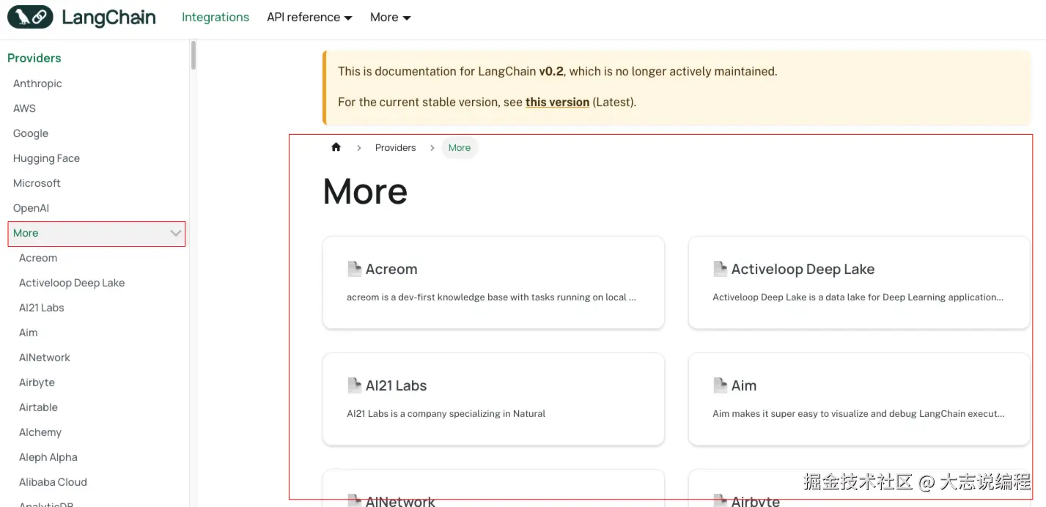Viewport: 1046px width, 507px height.
Task: Open the Integrations nav item
Action: (216, 18)
